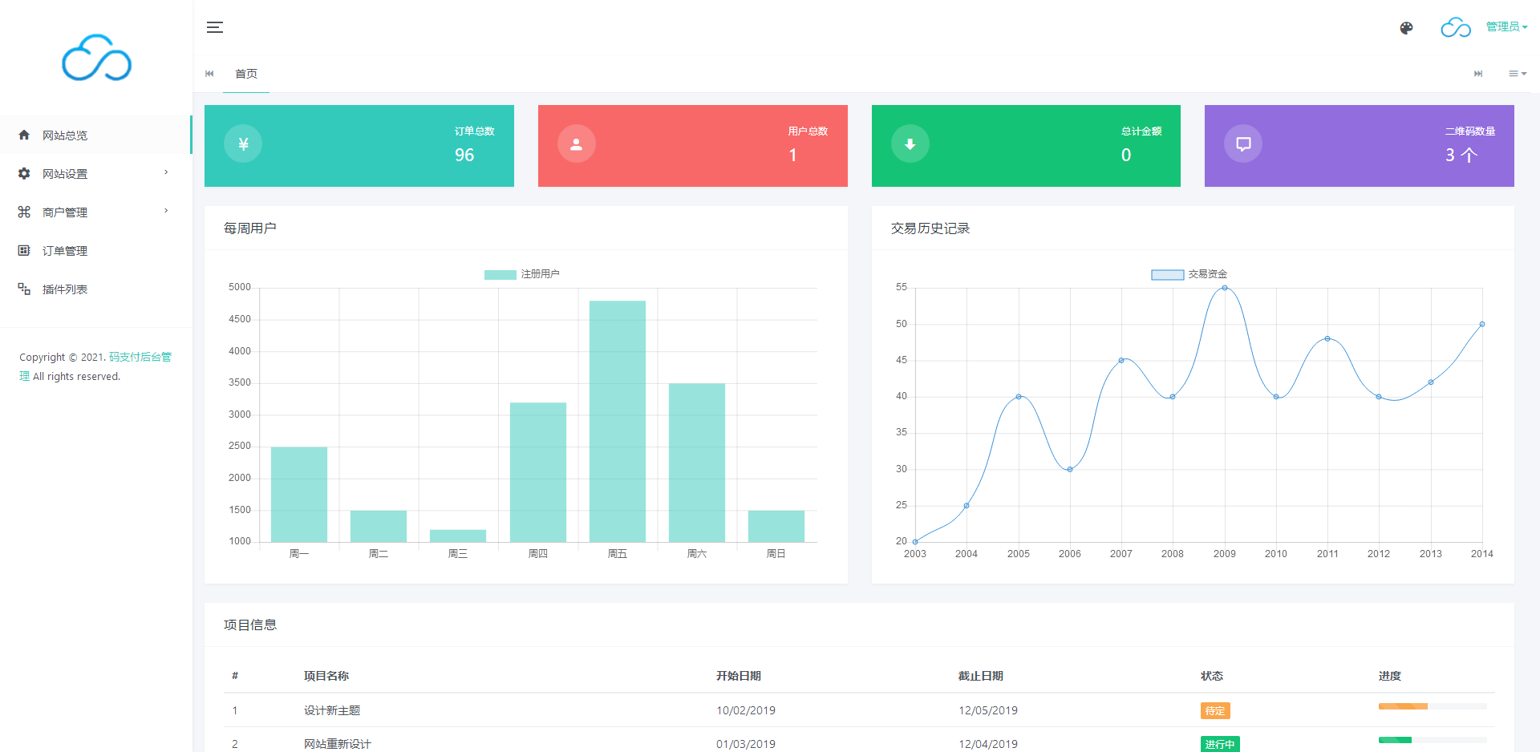The image size is (1540, 752).
Task: Select the 首页 tab
Action: [246, 74]
